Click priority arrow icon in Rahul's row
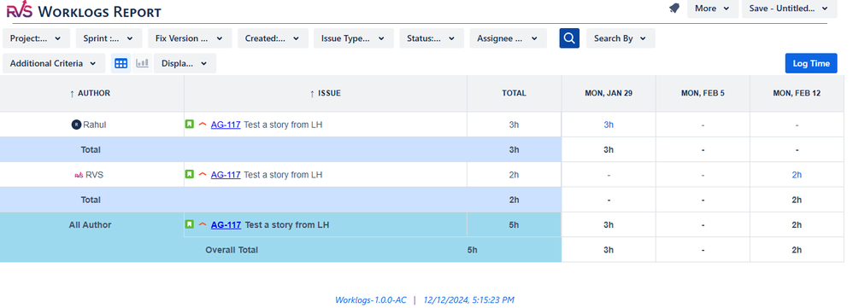The width and height of the screenshot is (853, 308). [x=203, y=125]
